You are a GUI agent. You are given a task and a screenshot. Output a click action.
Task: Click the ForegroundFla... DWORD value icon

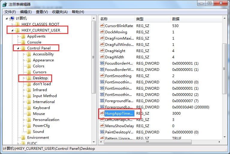(102, 101)
